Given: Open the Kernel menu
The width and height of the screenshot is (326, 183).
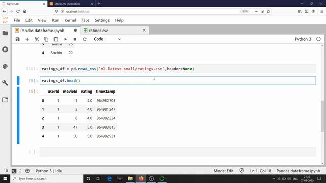Looking at the screenshot, I should pyautogui.click(x=70, y=20).
